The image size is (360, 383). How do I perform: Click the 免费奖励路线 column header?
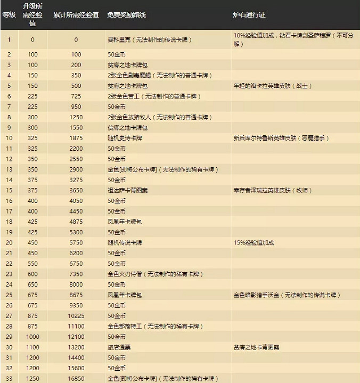pos(127,15)
